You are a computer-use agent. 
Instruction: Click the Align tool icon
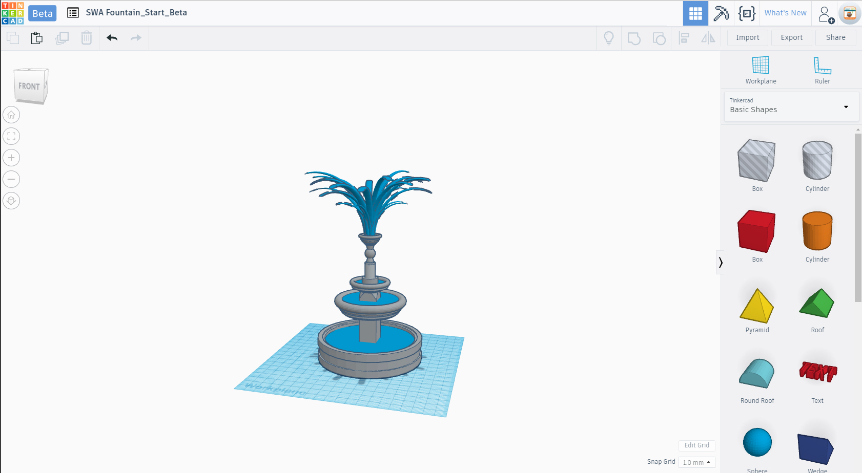(x=684, y=38)
